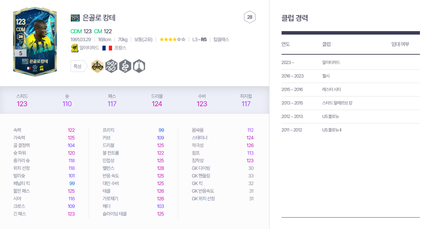
Task: Select the snake trait hexagon icon
Action: 125,66
